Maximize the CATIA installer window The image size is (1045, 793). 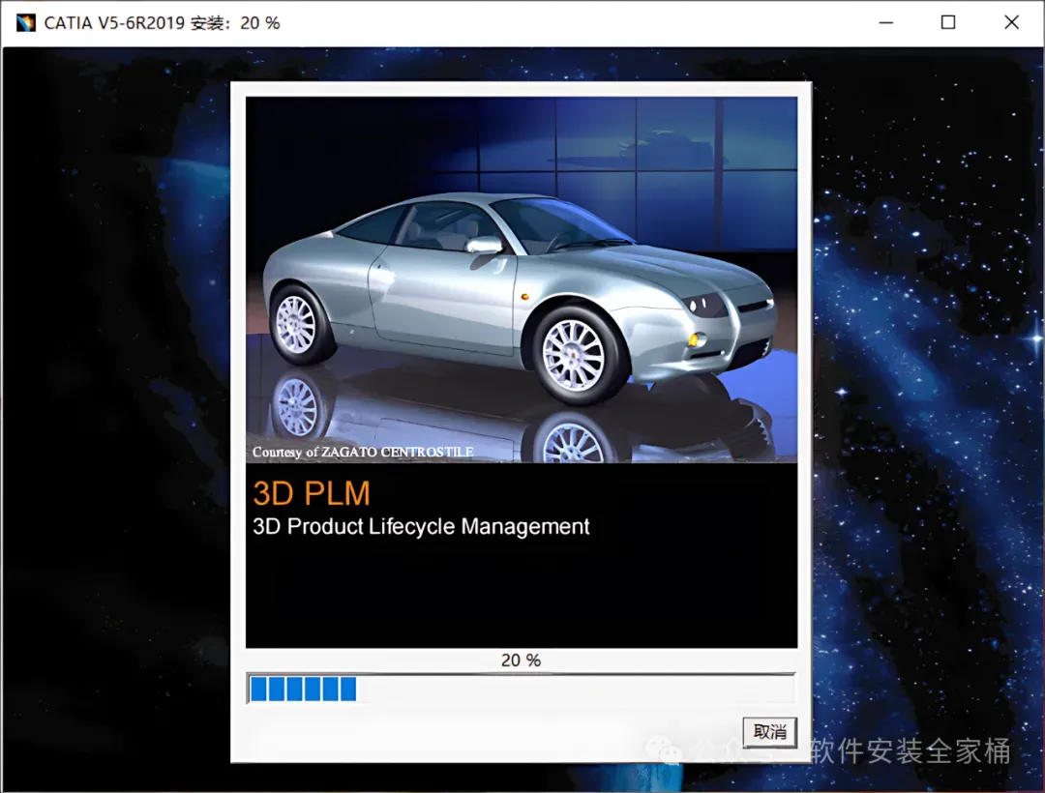[947, 22]
